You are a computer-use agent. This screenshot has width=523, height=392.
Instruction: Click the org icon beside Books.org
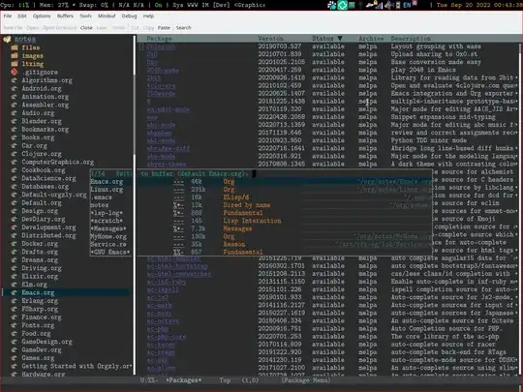click(15, 137)
